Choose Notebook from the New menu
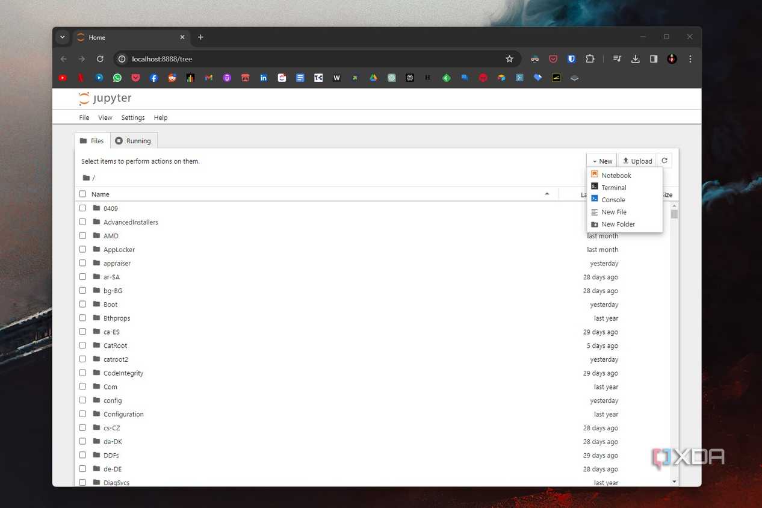 (624, 175)
